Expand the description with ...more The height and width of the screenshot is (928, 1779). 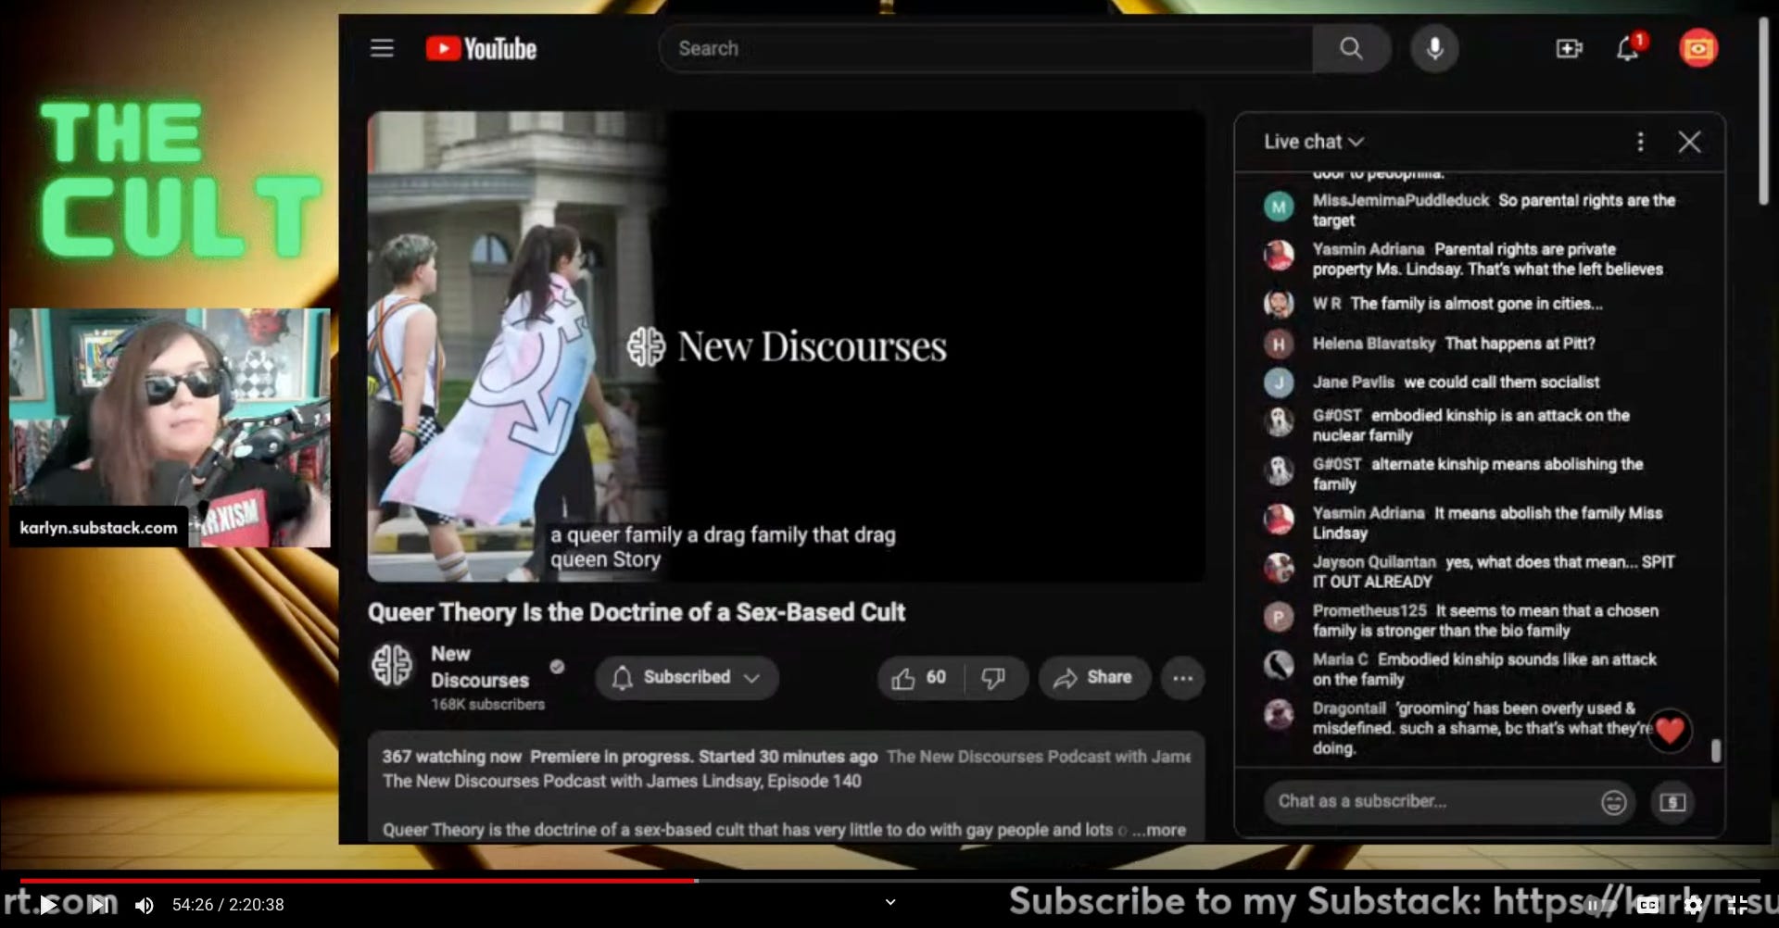click(1159, 830)
